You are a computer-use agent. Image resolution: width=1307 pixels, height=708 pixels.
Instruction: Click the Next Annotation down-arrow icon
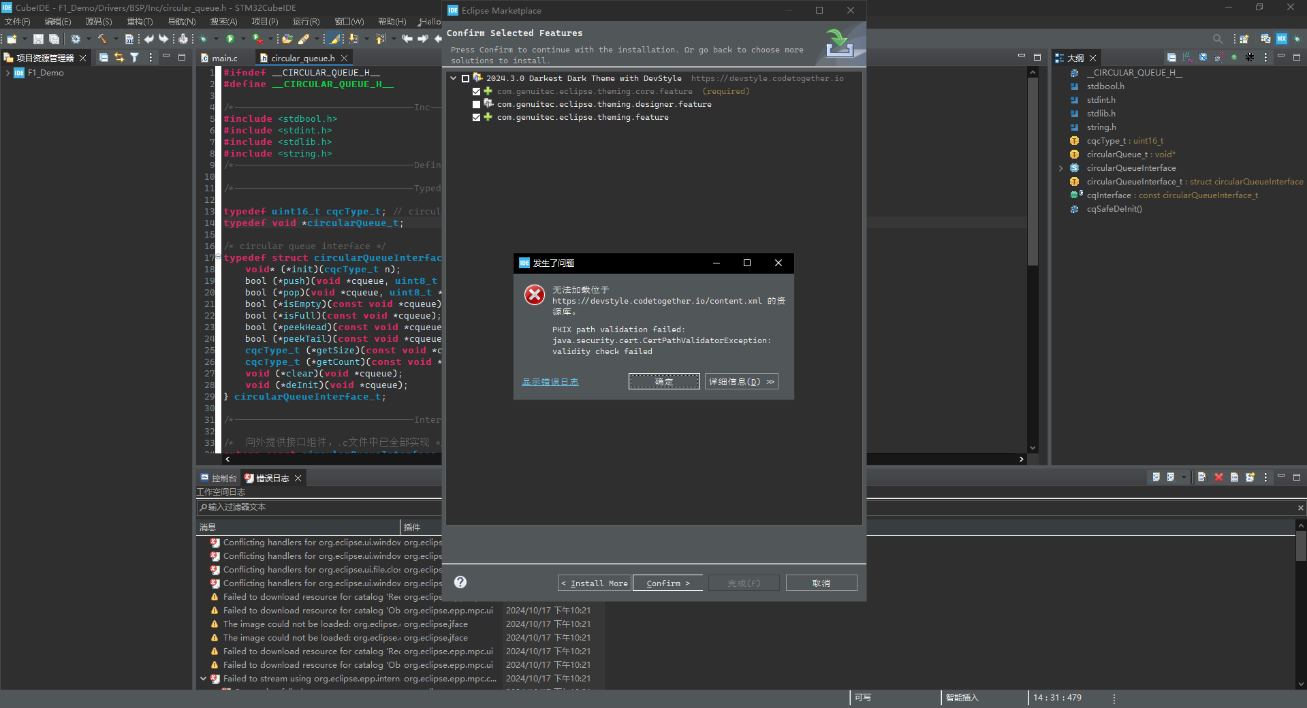coord(353,39)
